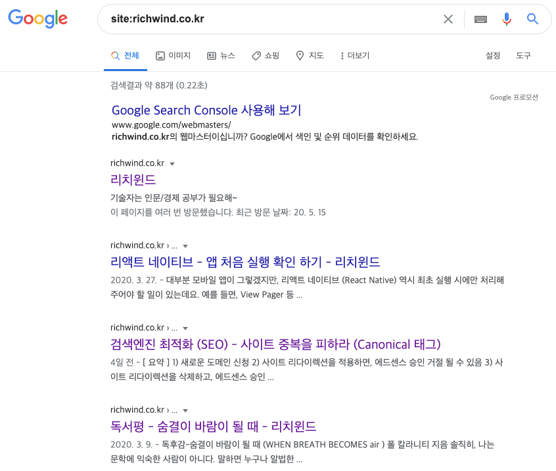Open the 리치윈드 result title
Screen dimensions: 556x471
(x=133, y=180)
